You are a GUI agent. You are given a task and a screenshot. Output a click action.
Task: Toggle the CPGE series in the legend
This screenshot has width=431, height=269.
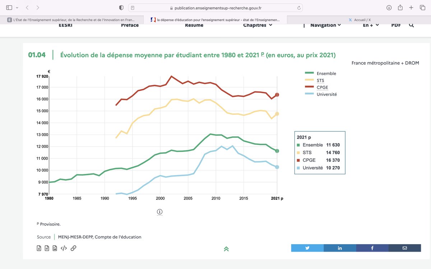tap(322, 87)
